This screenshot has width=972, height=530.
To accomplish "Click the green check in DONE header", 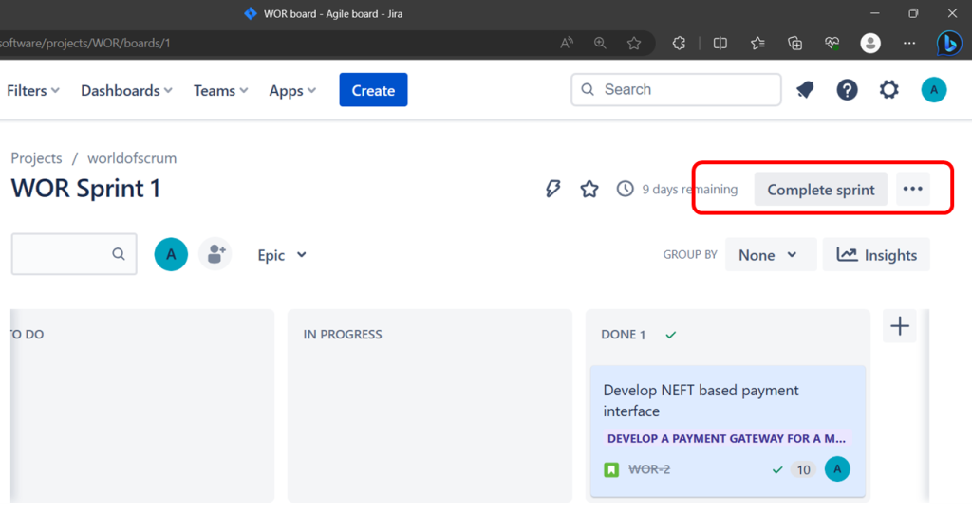I will click(671, 335).
